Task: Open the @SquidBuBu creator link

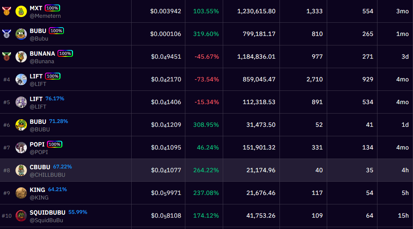Action: click(x=46, y=220)
